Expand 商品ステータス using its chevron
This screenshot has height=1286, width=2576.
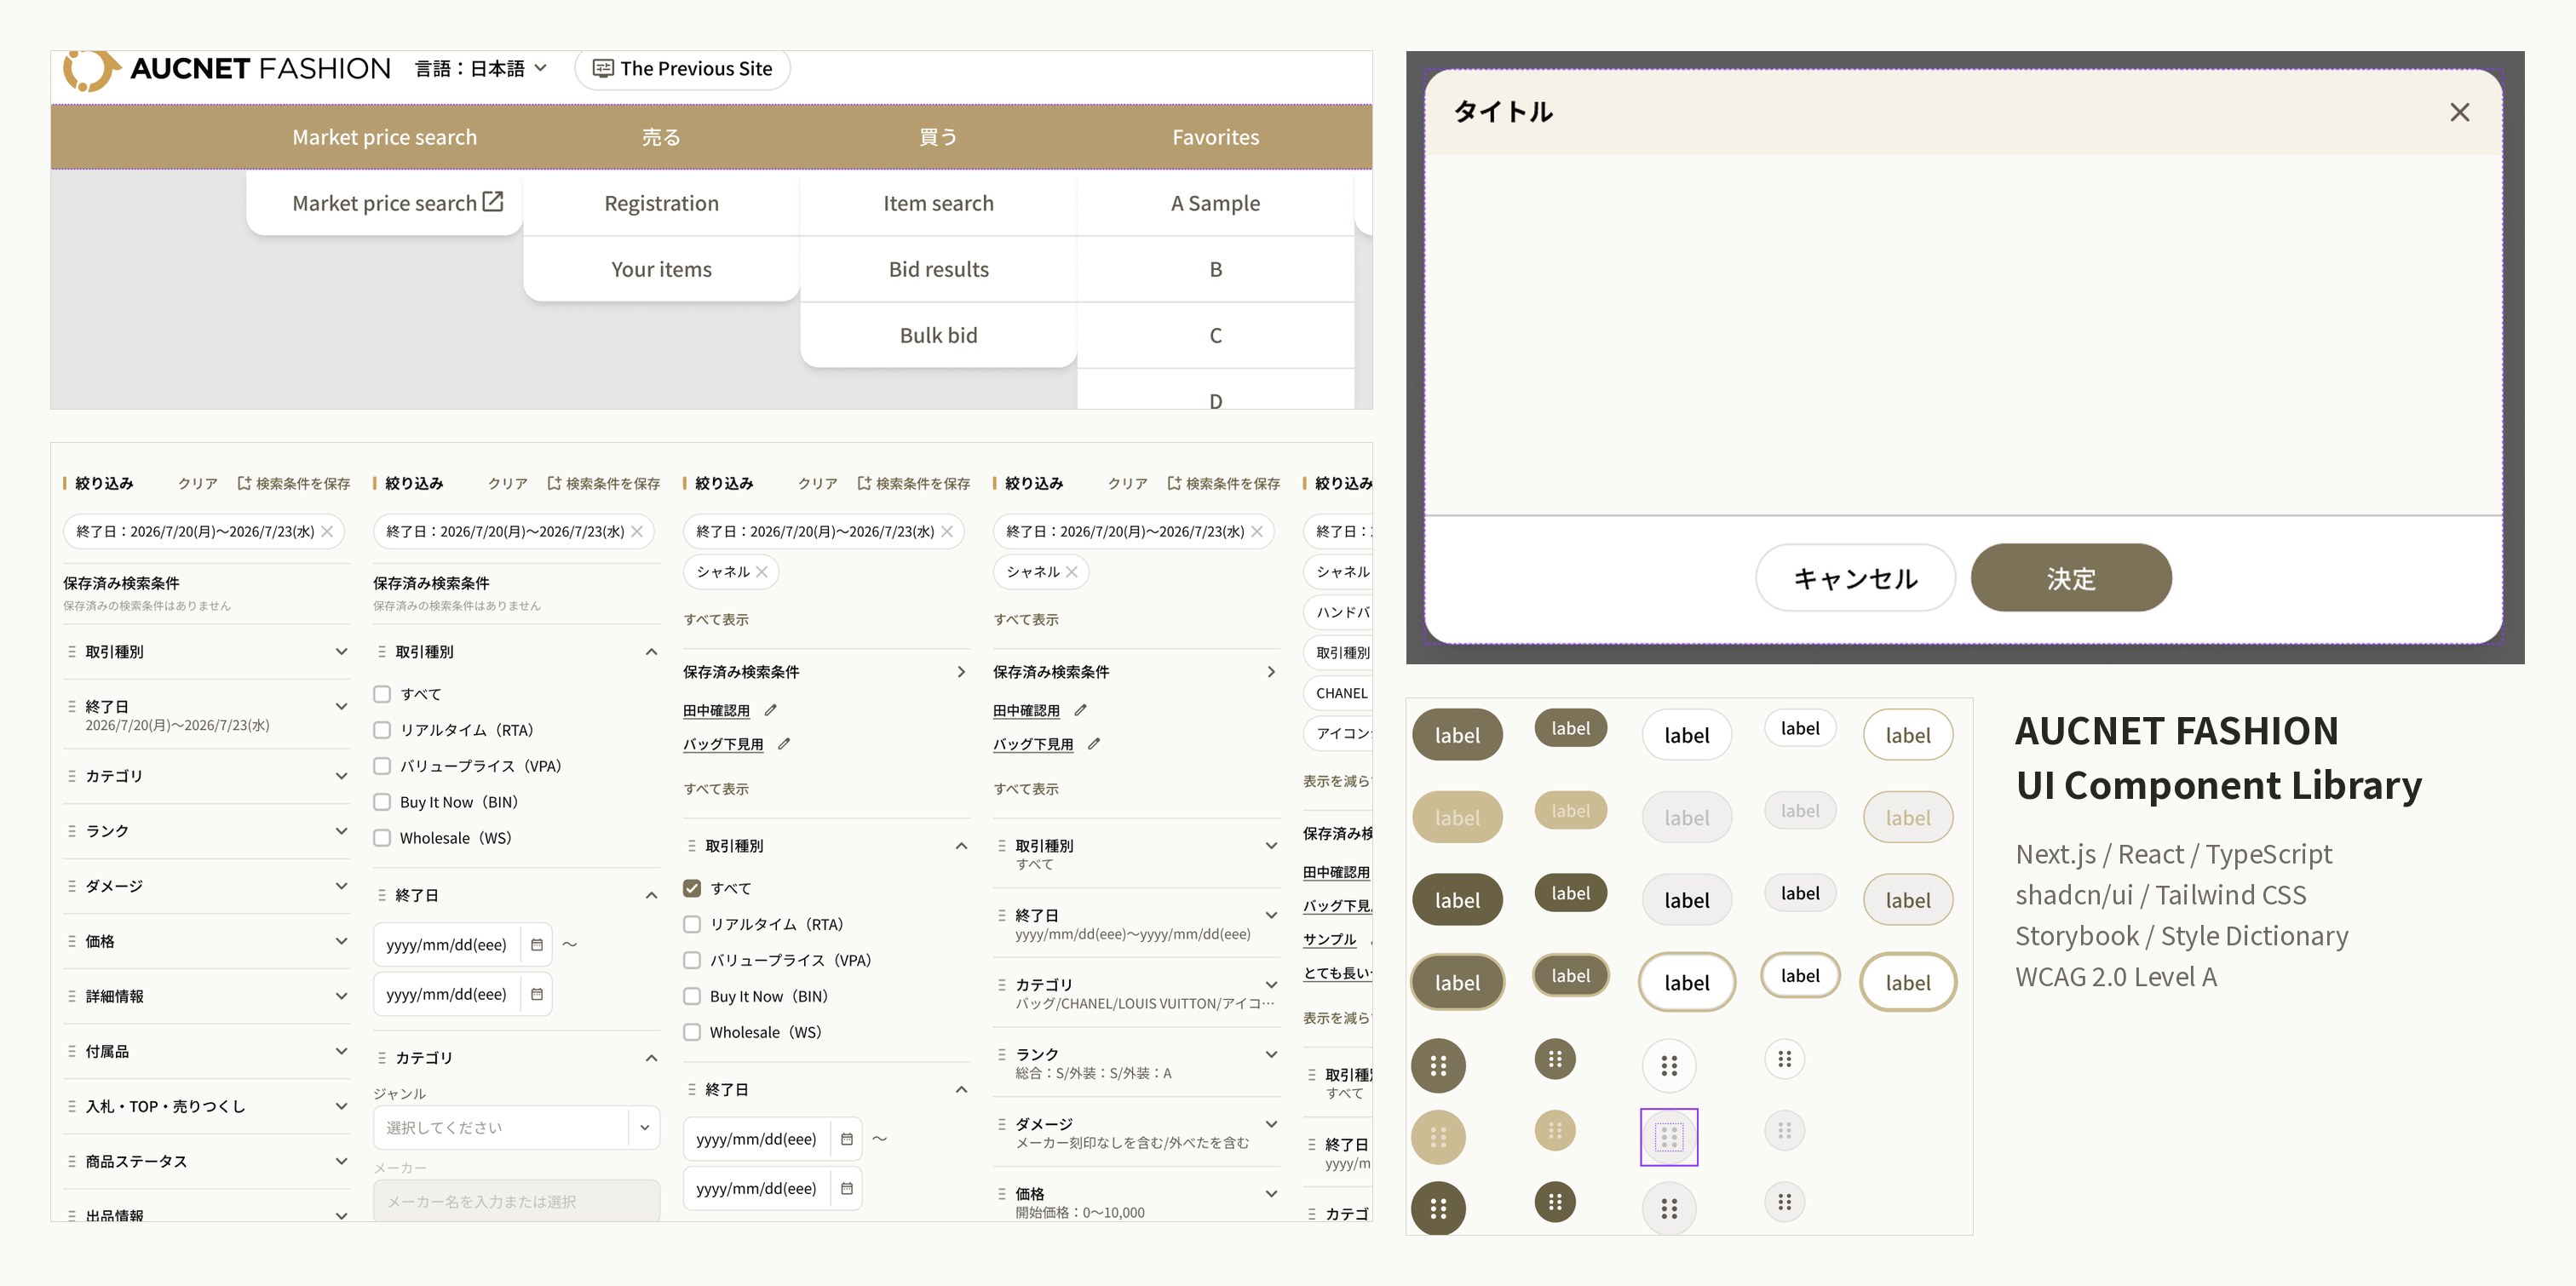tap(341, 1161)
